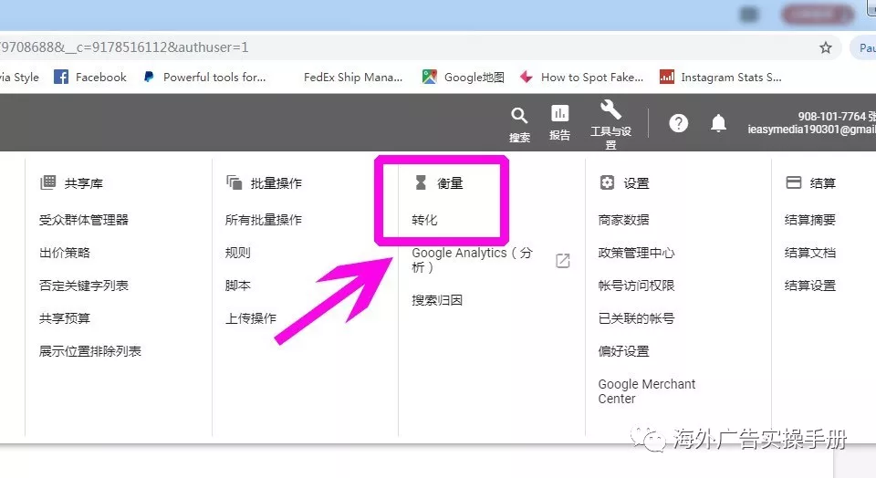Viewport: 876px width, 478px height.
Task: Click the external link icon beside Google Analytics
Action: tap(563, 261)
